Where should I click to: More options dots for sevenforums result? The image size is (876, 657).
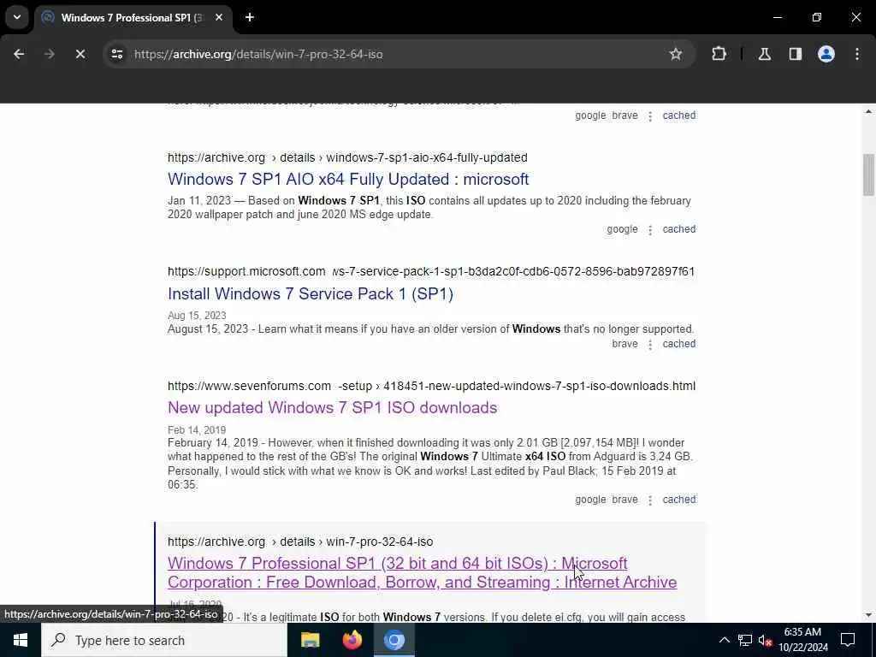[x=650, y=500]
